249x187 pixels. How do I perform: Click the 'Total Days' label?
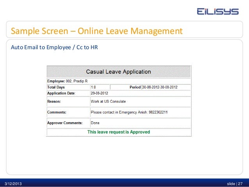[56, 87]
